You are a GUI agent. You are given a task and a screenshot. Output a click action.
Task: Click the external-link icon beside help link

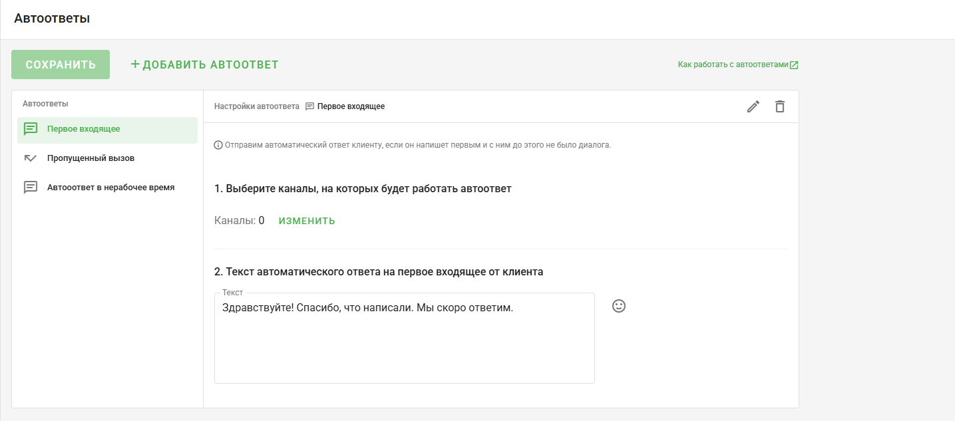pyautogui.click(x=794, y=65)
